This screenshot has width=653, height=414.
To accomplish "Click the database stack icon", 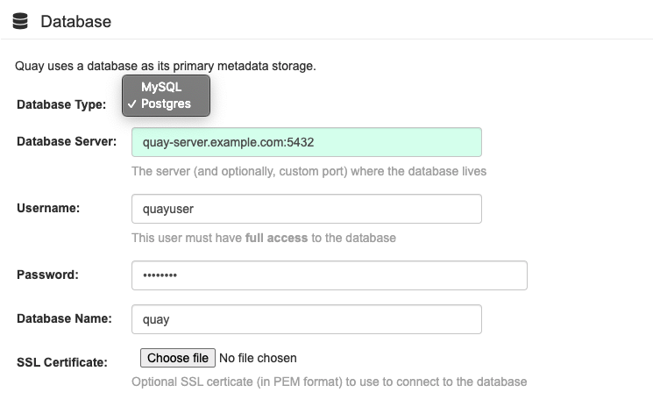I will click(x=21, y=20).
